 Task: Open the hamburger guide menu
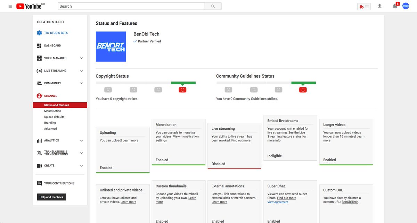[x=10, y=6]
